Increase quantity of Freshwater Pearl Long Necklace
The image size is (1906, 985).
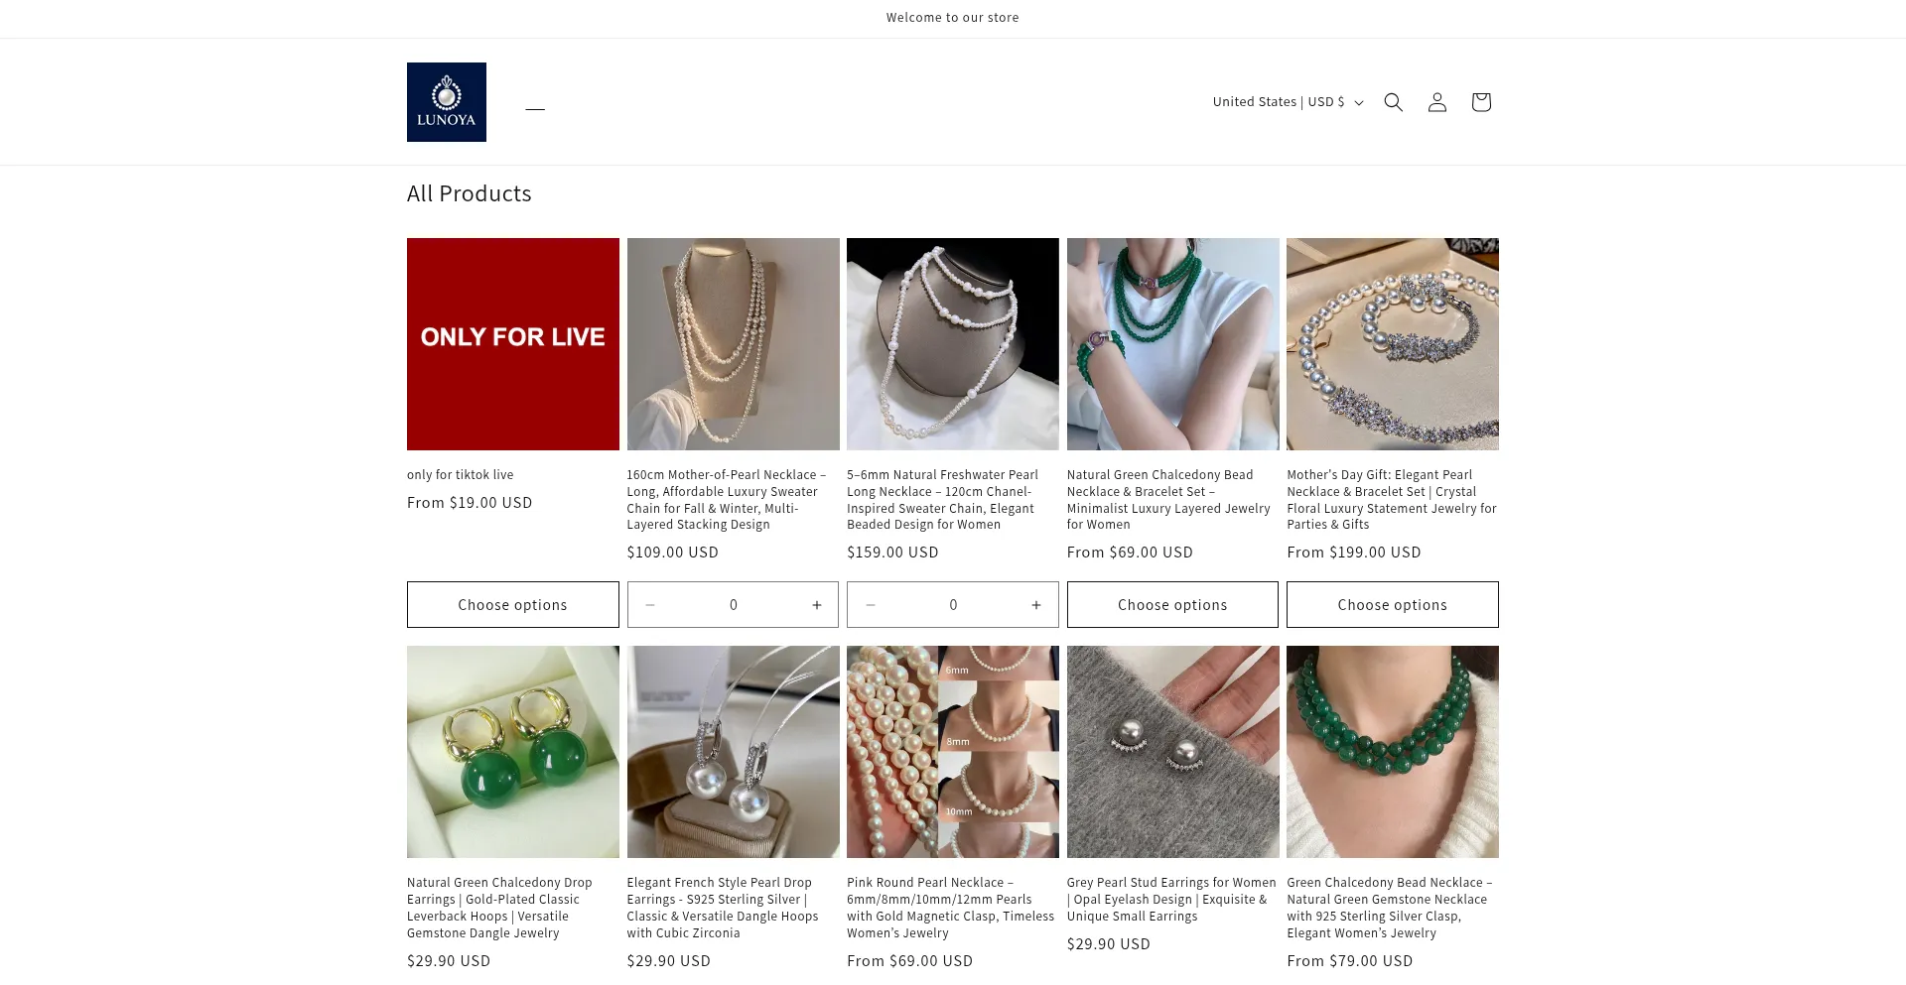pyautogui.click(x=1035, y=604)
